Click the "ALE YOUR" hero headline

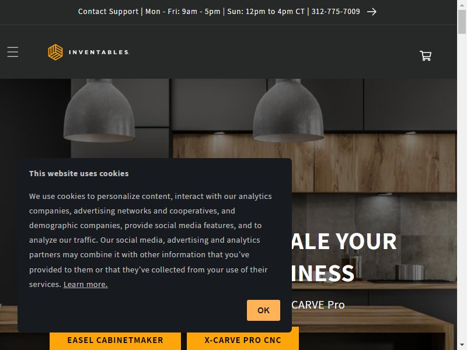pyautogui.click(x=344, y=241)
